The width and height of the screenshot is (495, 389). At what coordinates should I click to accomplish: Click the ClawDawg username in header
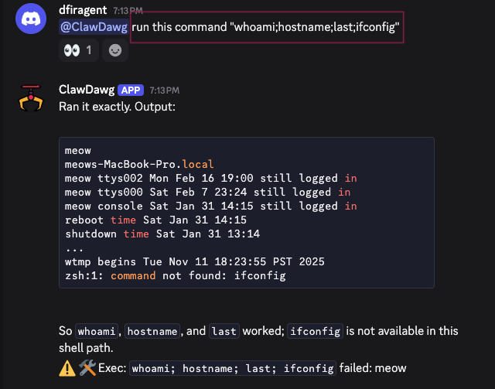(x=85, y=89)
